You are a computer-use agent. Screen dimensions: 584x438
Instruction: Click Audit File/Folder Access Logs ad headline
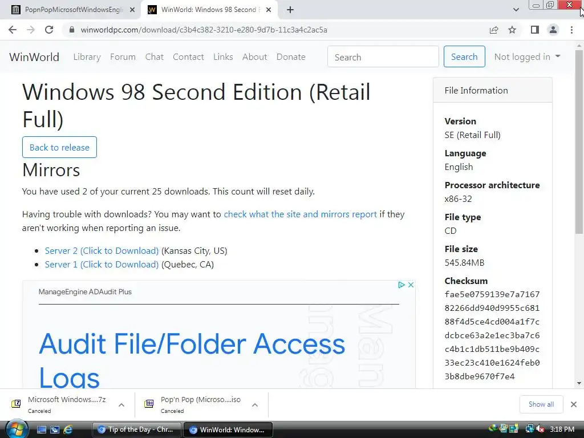point(192,359)
